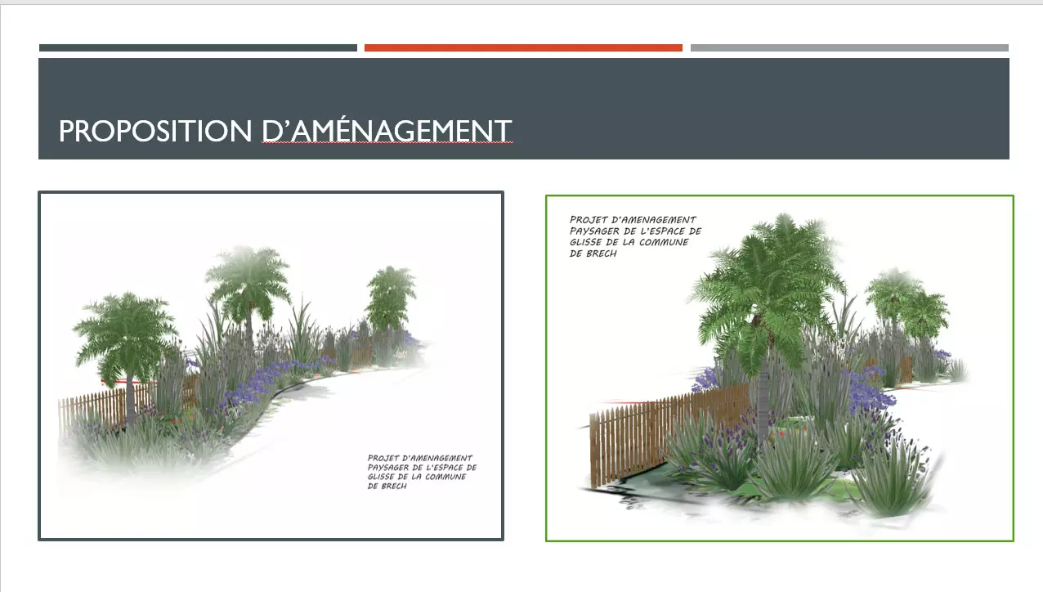The height and width of the screenshot is (592, 1043).
Task: Select the light grey accent bar at top right
Action: [x=849, y=48]
